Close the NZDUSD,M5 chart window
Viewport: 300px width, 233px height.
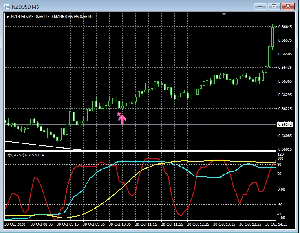tap(288, 6)
